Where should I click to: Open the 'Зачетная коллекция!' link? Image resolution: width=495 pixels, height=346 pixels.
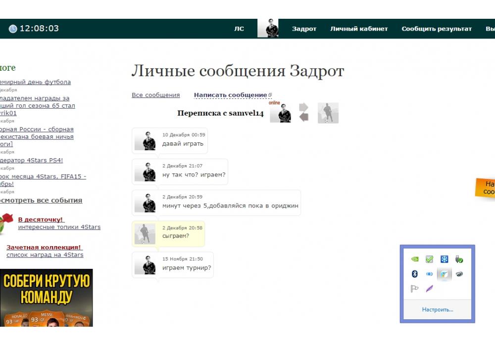tap(44, 247)
